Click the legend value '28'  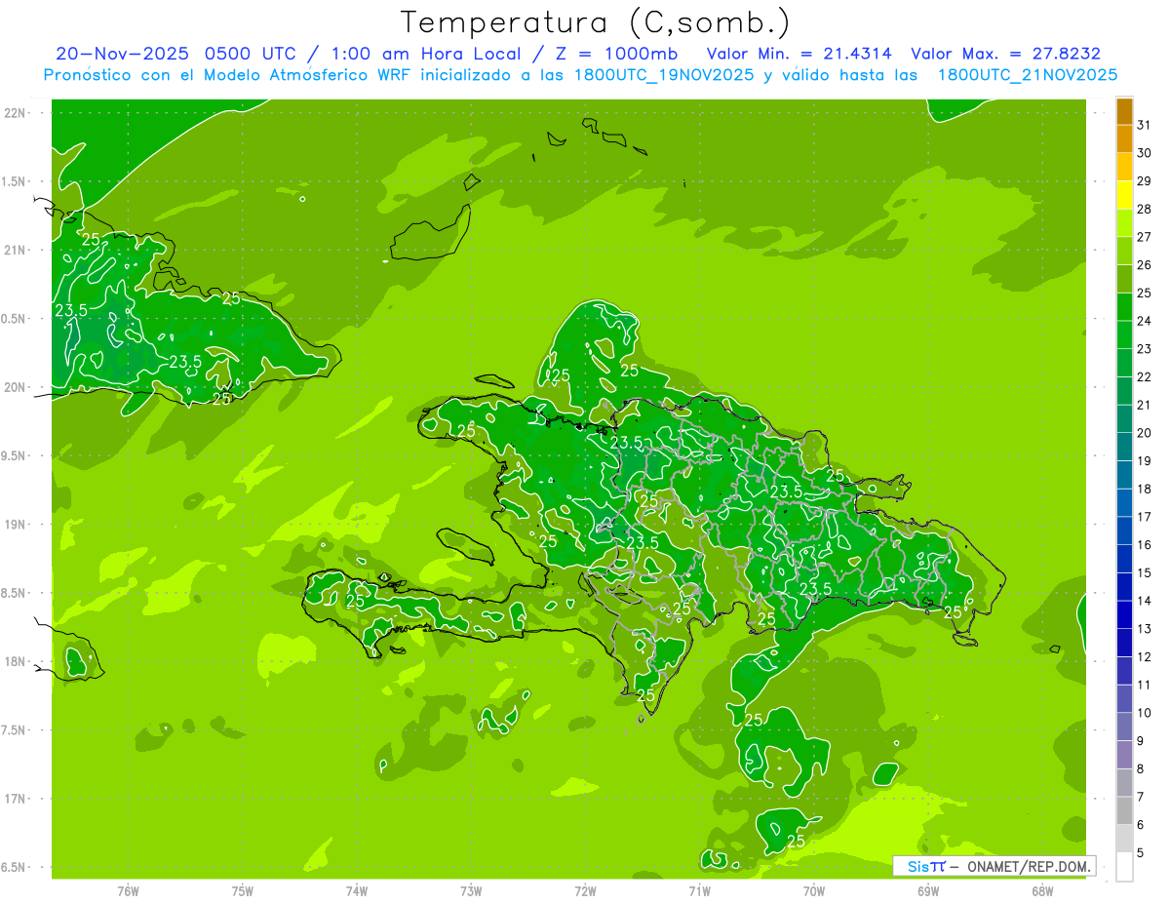1144,209
